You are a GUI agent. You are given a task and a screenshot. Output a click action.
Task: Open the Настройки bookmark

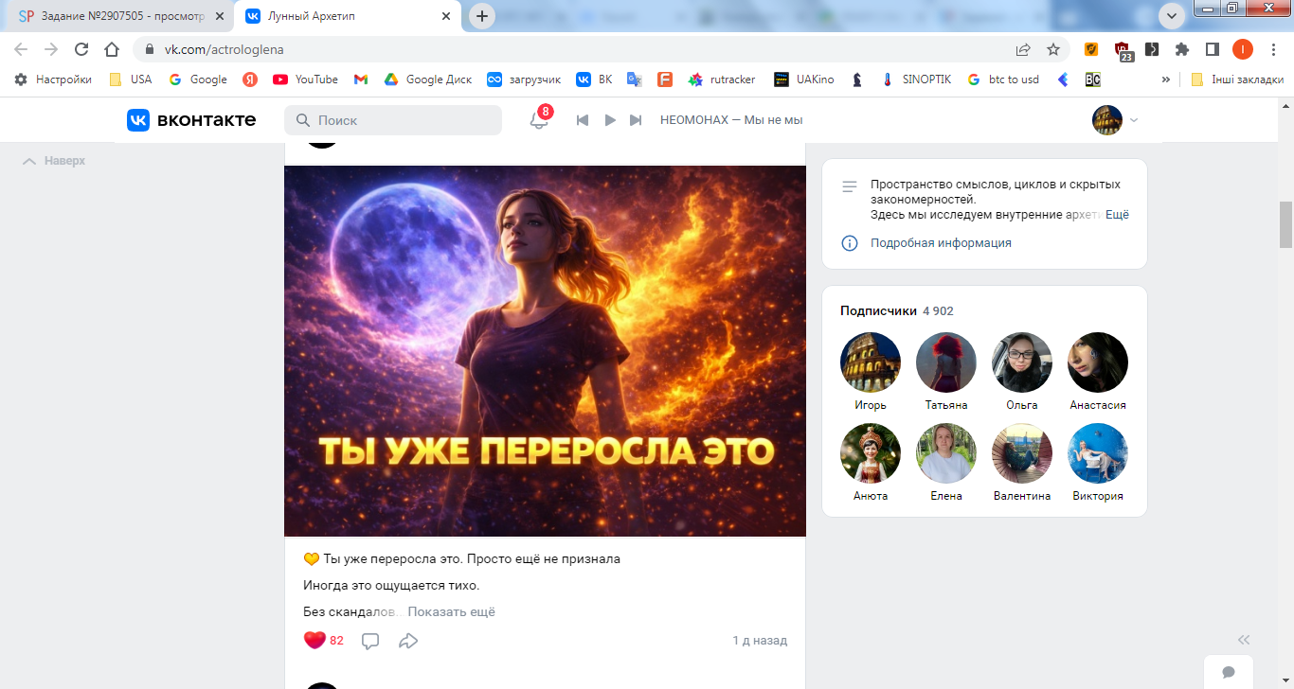click(53, 79)
